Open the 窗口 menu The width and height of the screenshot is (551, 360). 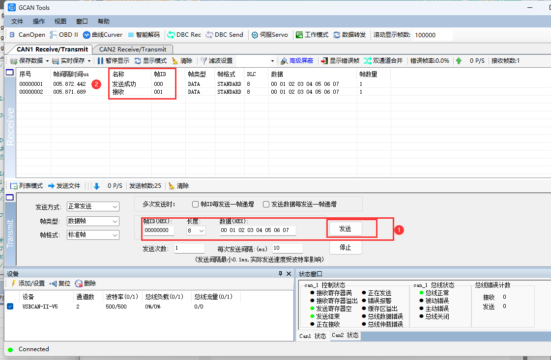click(82, 22)
